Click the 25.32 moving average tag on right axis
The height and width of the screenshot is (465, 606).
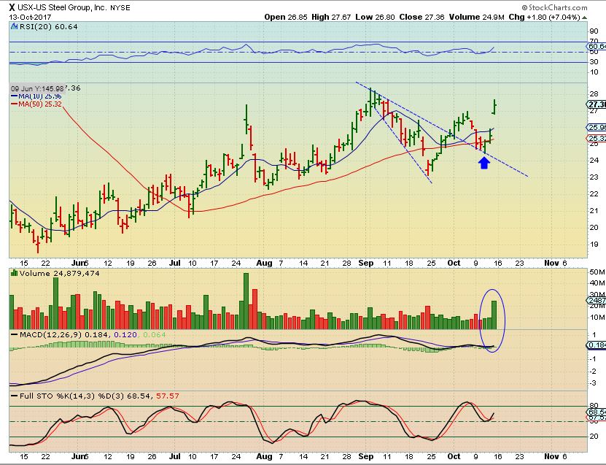click(597, 138)
